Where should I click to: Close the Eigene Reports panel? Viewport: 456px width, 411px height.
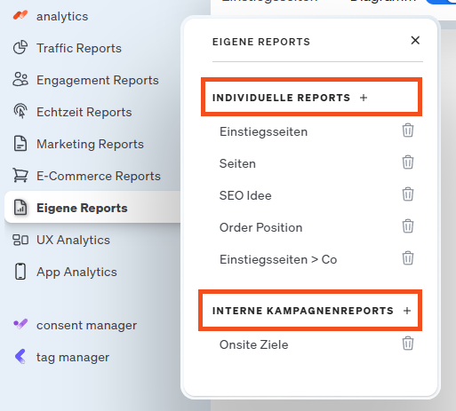[x=415, y=40]
